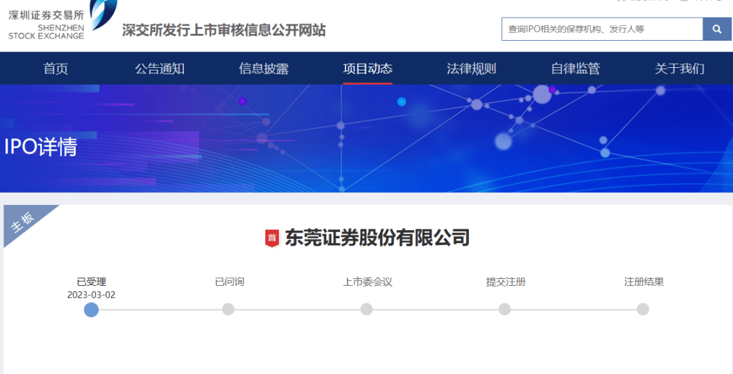Click the 上市委会议 step dot
The height and width of the screenshot is (374, 733).
(x=366, y=310)
